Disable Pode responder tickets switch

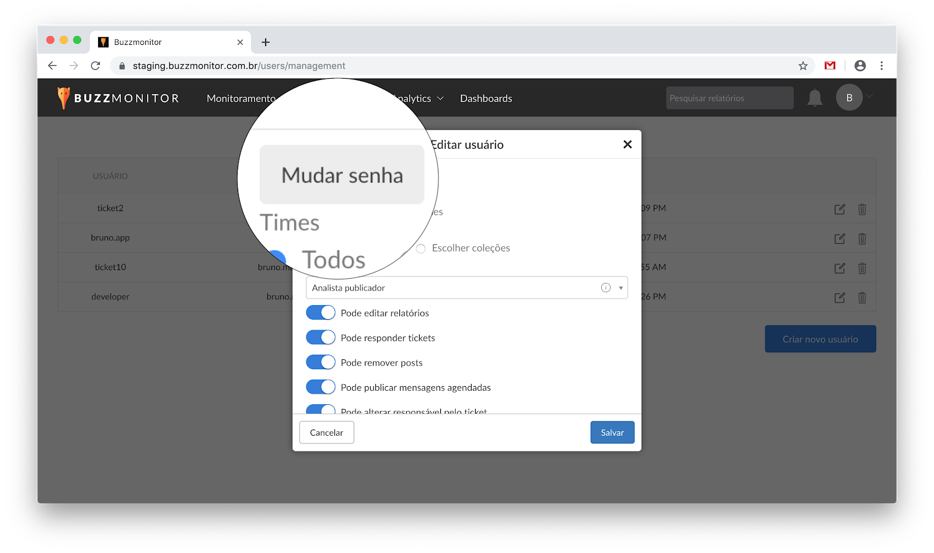click(x=320, y=338)
